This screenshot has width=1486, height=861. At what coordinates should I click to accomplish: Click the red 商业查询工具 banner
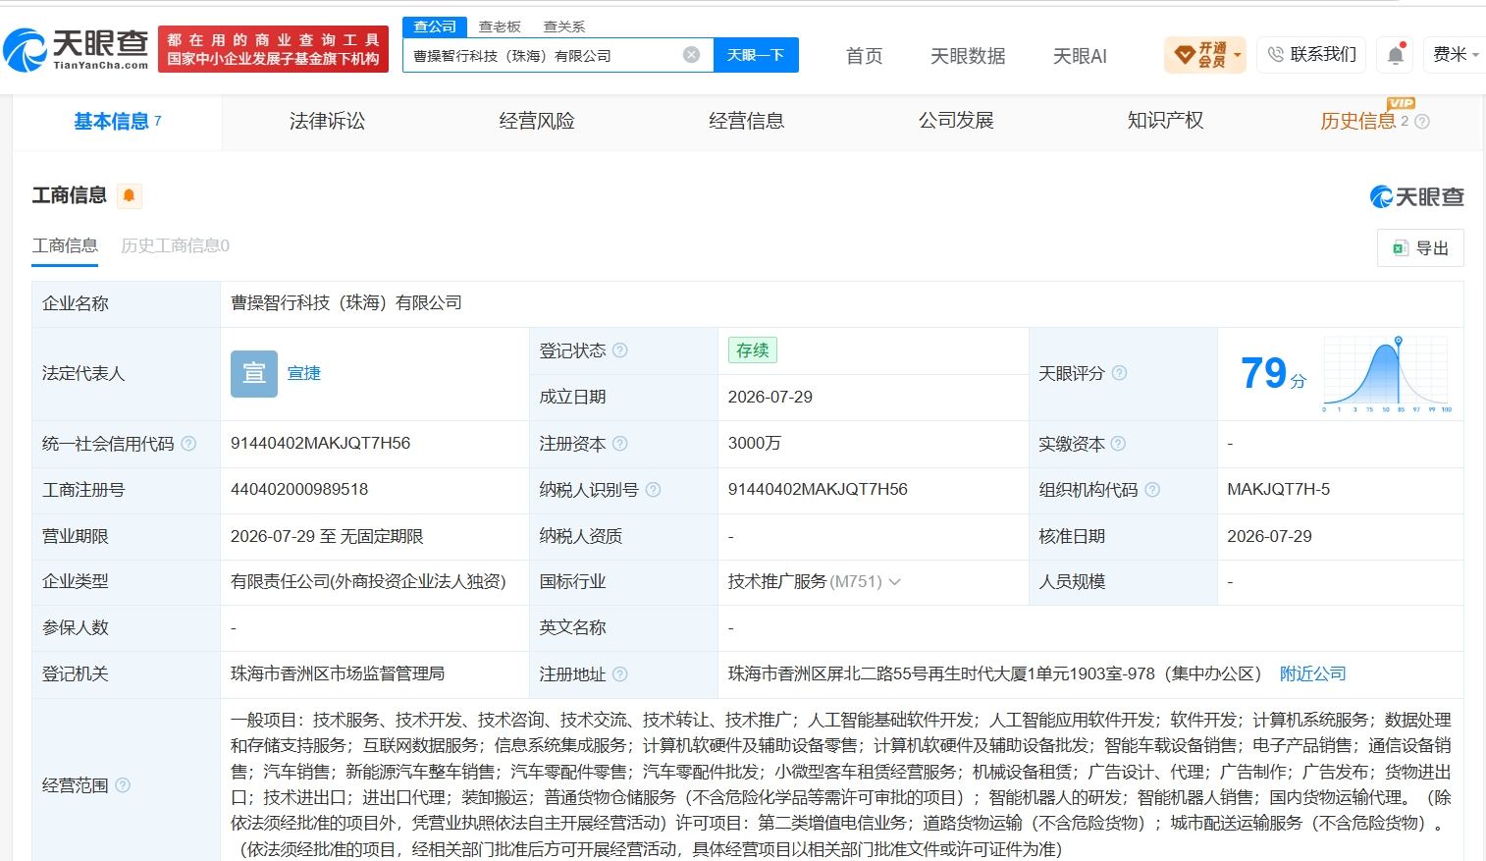click(x=273, y=49)
